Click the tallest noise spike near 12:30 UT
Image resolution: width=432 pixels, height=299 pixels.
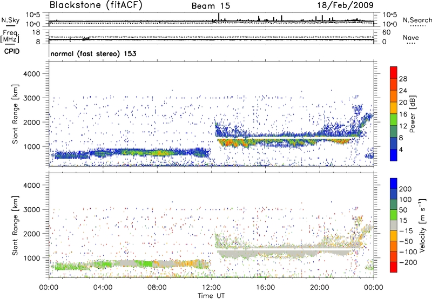pyautogui.click(x=219, y=17)
